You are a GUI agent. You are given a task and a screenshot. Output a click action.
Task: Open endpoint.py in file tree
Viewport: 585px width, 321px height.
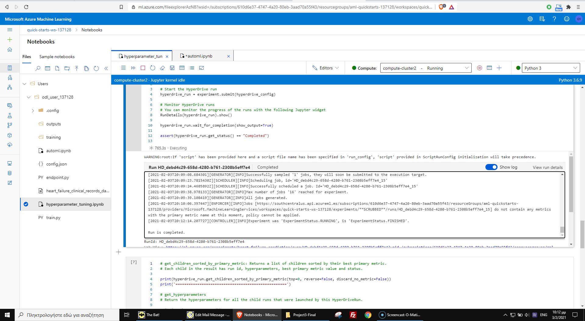[58, 177]
